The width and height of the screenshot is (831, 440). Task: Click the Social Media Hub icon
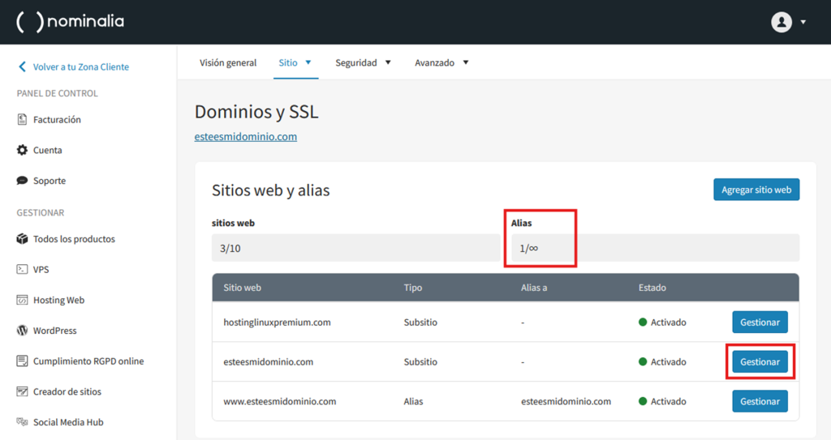(22, 422)
